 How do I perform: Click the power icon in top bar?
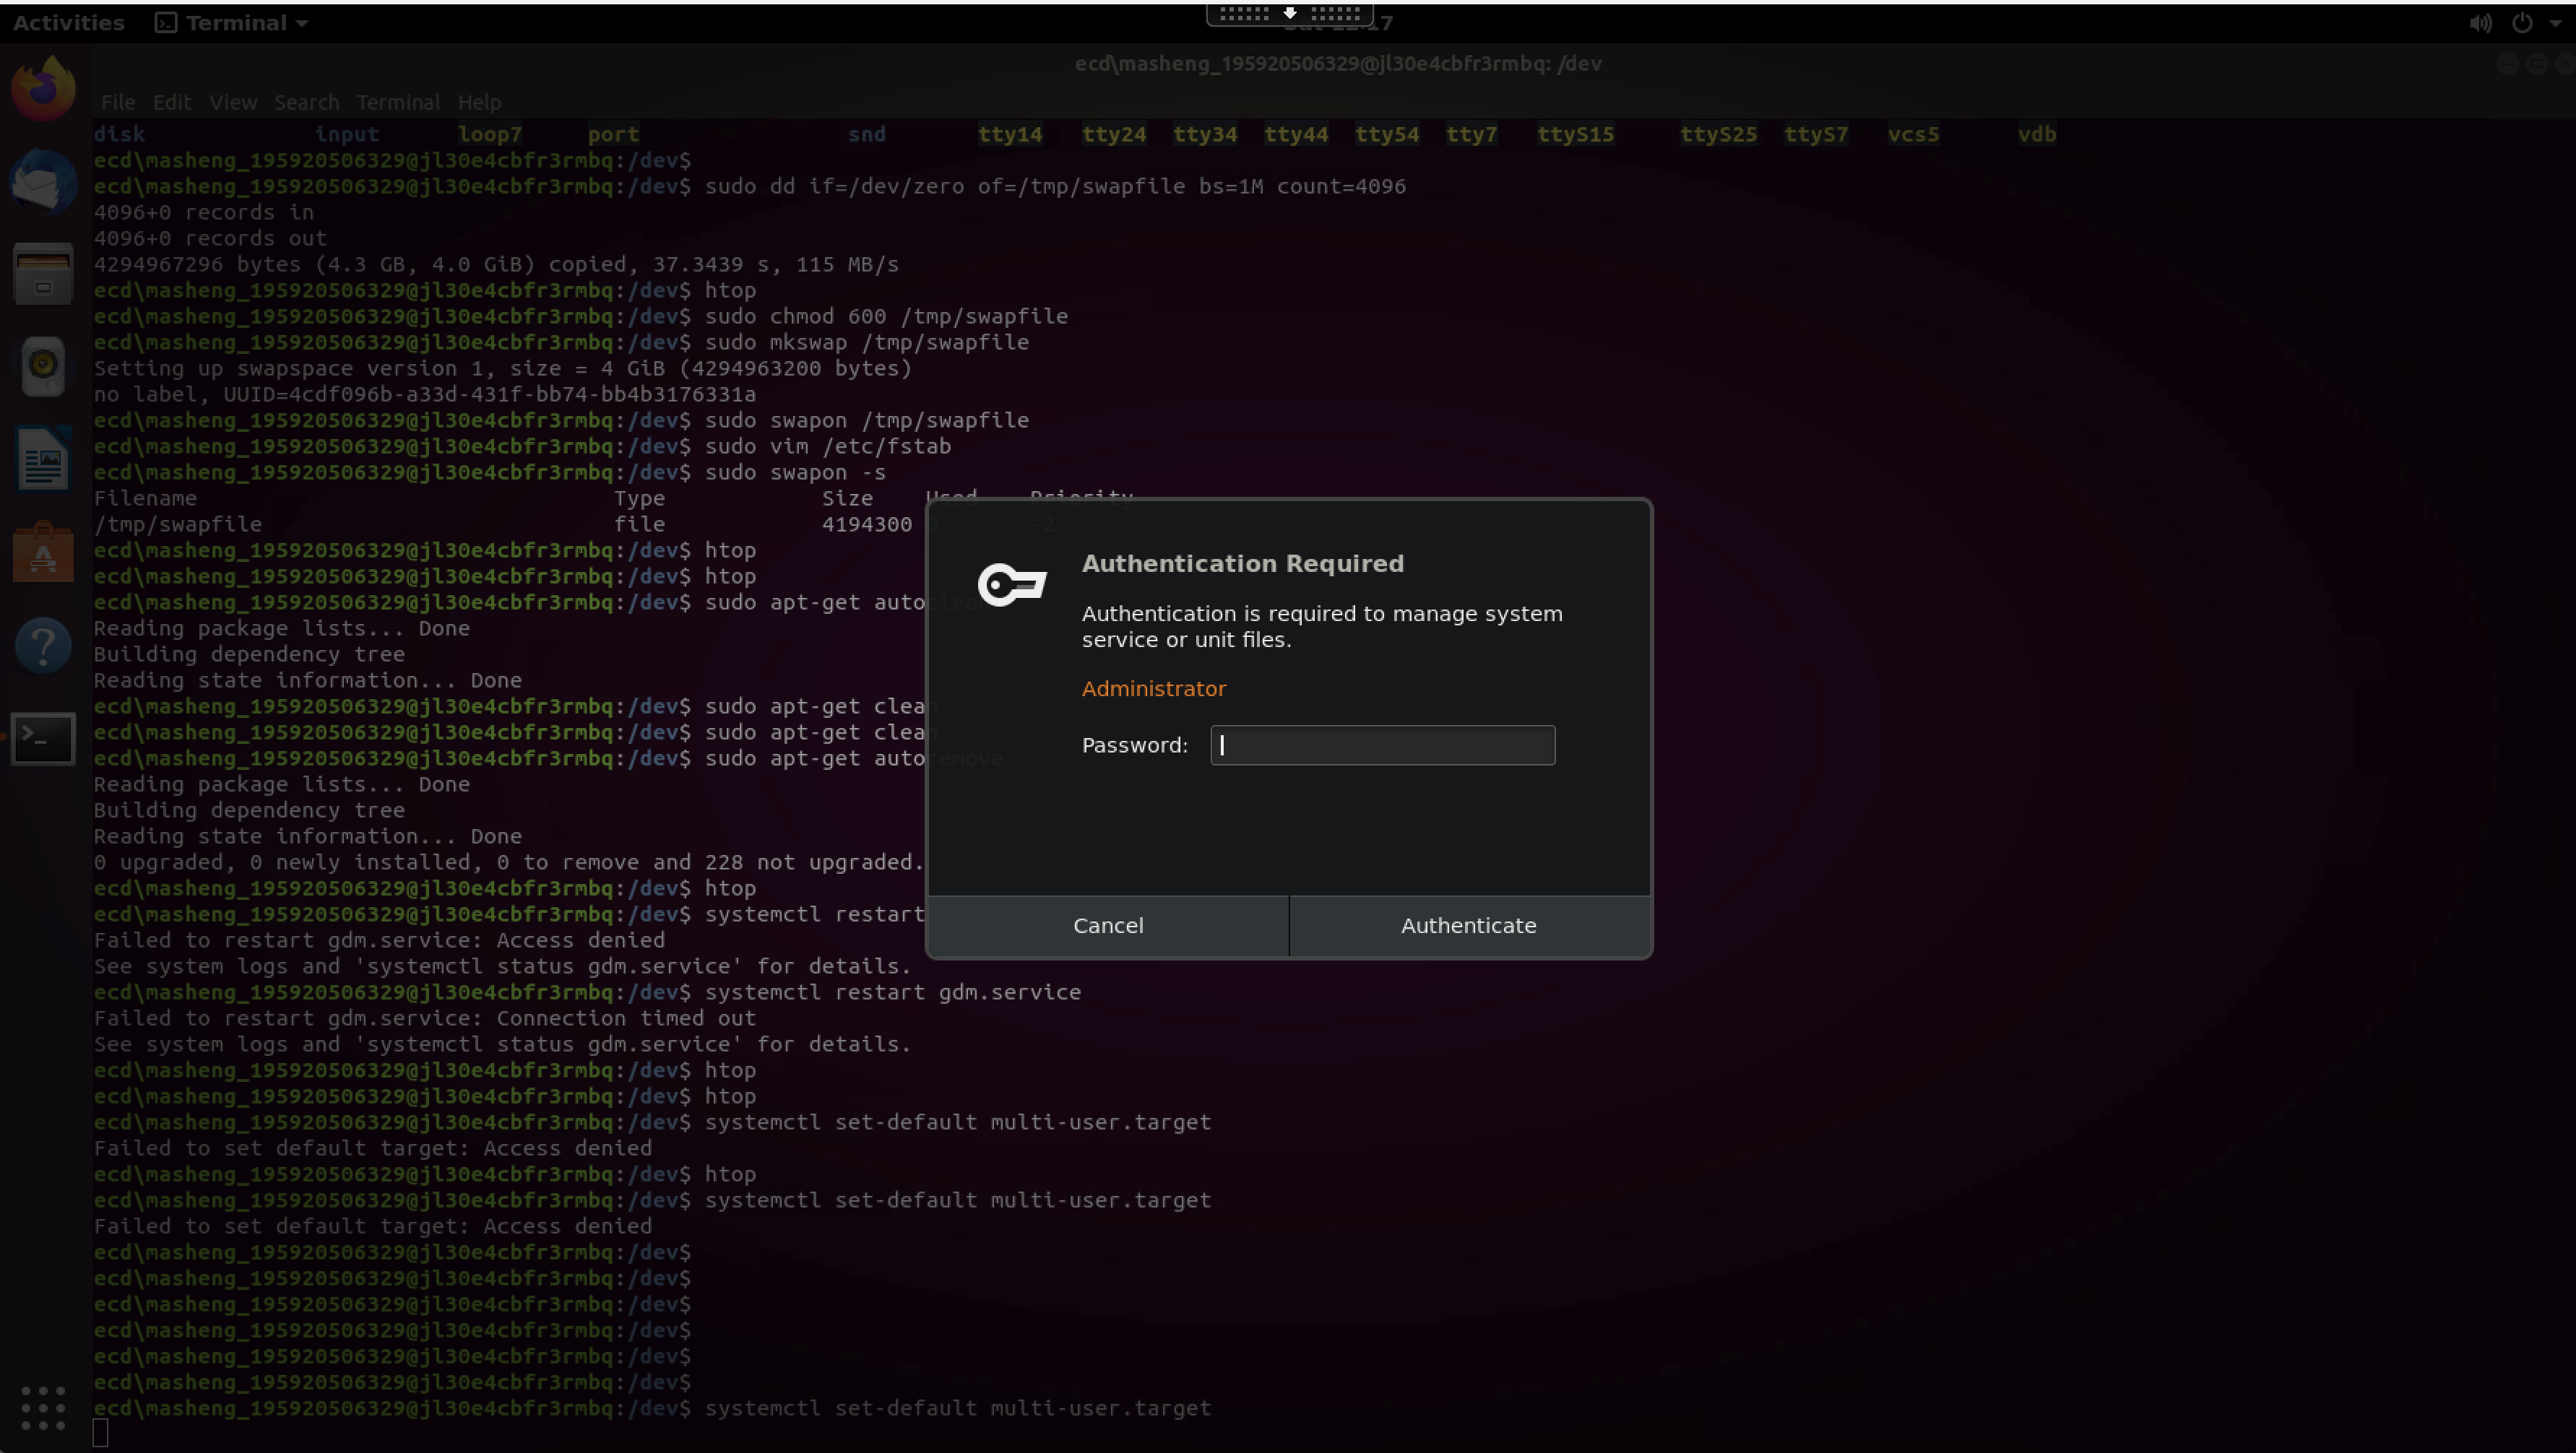2522,23
